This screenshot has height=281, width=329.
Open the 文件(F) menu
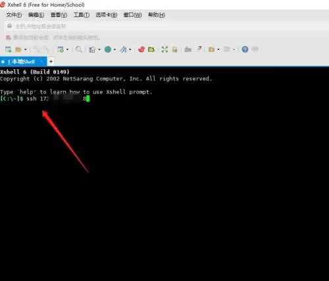click(14, 15)
